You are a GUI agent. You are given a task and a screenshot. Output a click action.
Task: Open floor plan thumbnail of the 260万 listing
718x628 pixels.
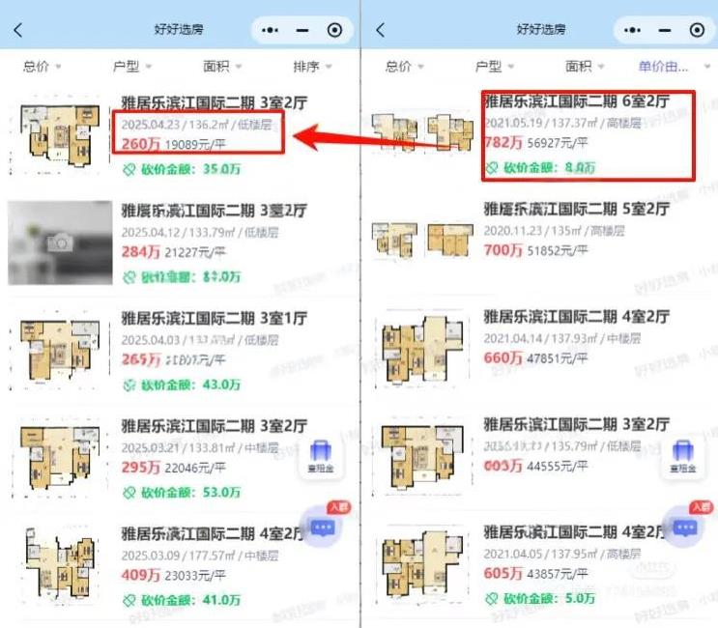(60, 135)
